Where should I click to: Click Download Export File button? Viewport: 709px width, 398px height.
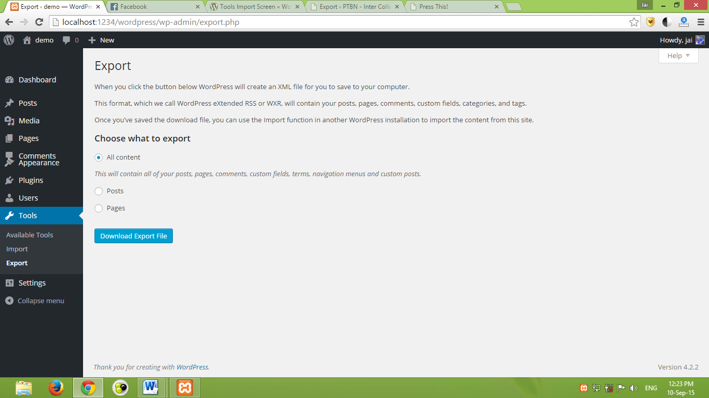[133, 236]
